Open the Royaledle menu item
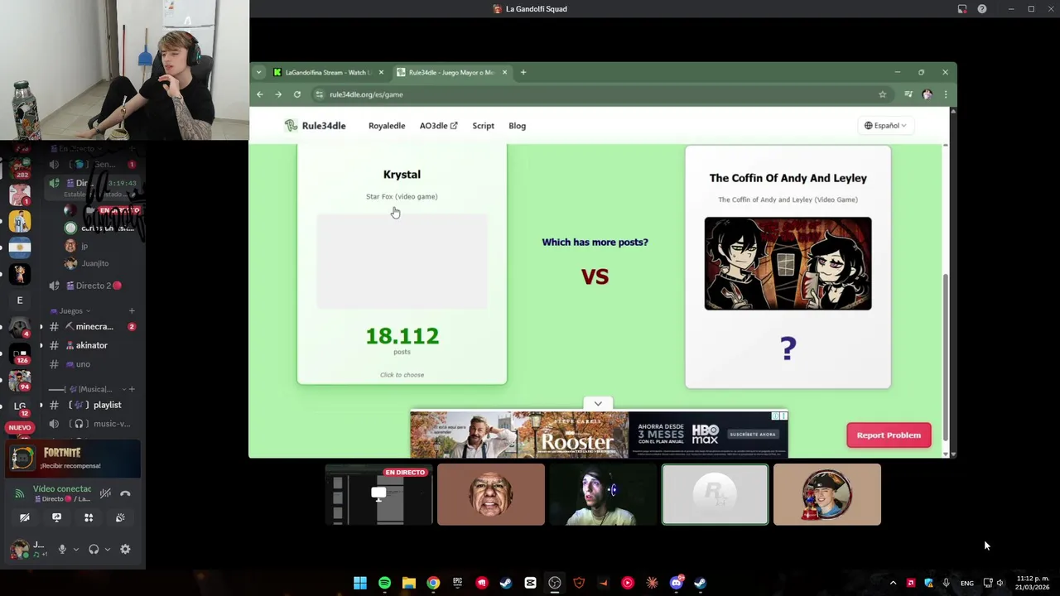1060x596 pixels. (x=387, y=126)
